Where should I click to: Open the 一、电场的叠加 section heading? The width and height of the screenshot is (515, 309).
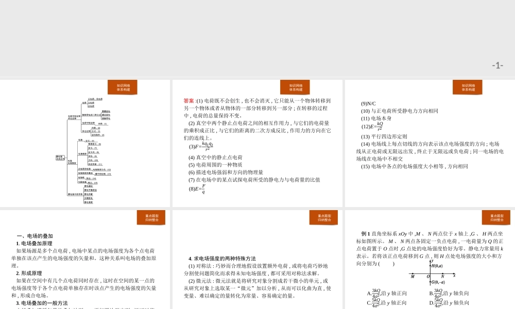[x=33, y=235]
